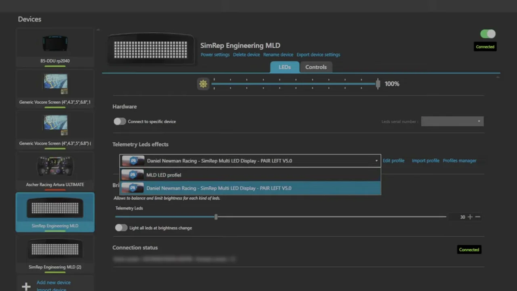Toggle the device enabled switch

488,34
